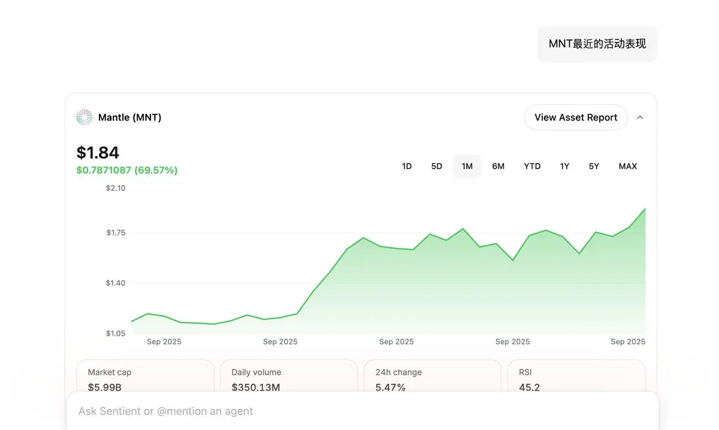The image size is (719, 430).
Task: Select the 1M time range
Action: tap(467, 166)
